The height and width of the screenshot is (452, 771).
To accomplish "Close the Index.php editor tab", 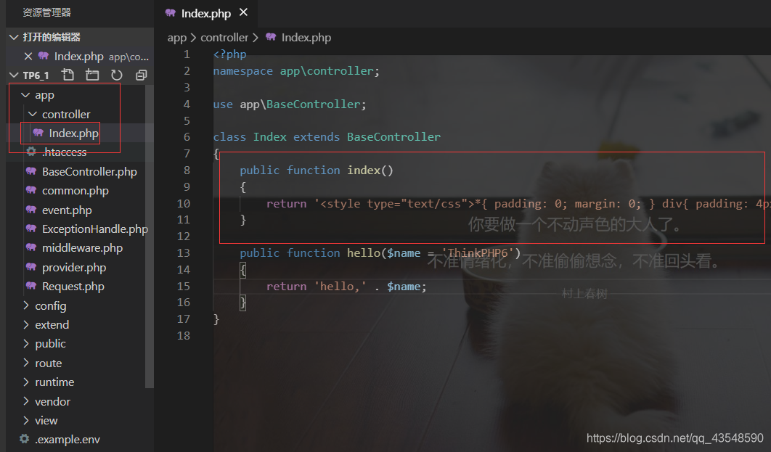I will (x=243, y=12).
